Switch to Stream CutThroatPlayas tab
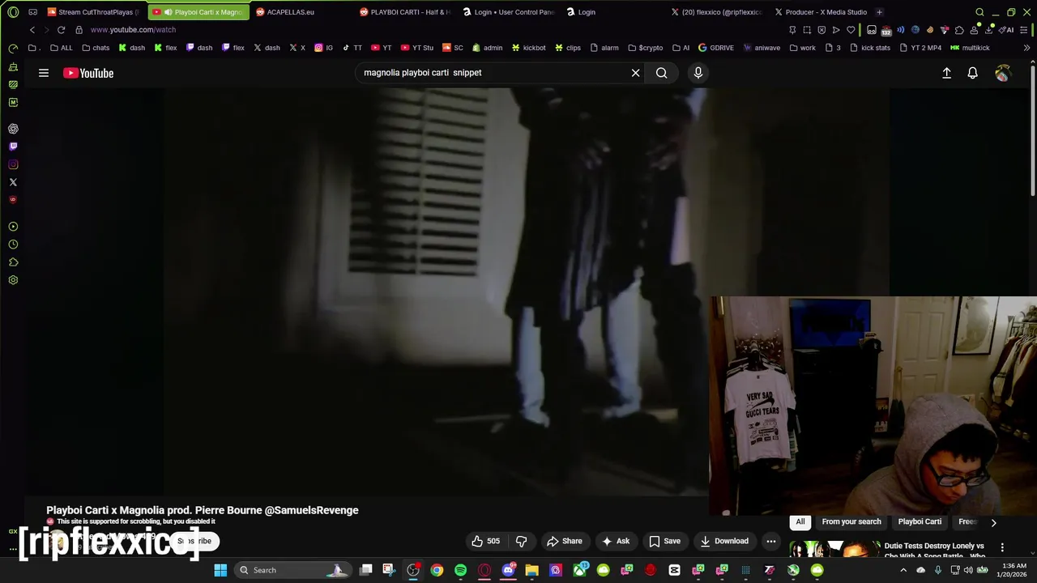Viewport: 1037px width, 583px height. pyautogui.click(x=93, y=12)
